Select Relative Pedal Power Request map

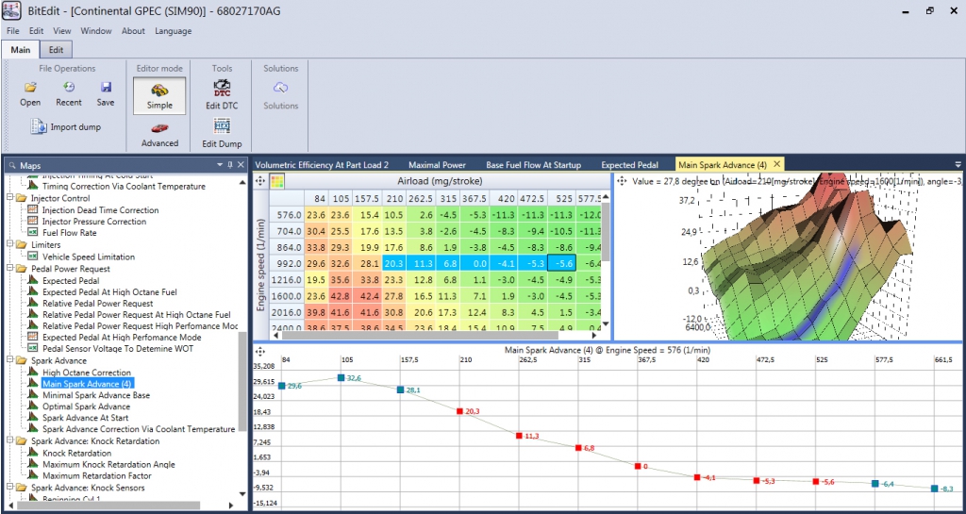tap(98, 304)
